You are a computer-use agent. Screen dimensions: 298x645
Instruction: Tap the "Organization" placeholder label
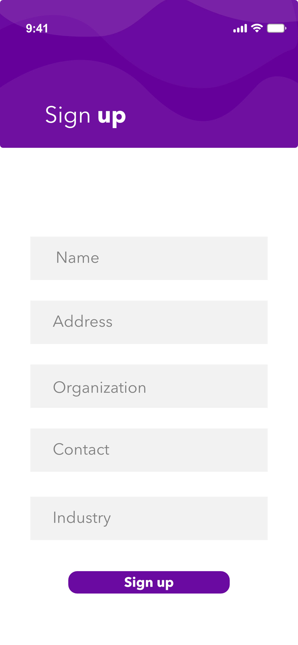(x=100, y=388)
